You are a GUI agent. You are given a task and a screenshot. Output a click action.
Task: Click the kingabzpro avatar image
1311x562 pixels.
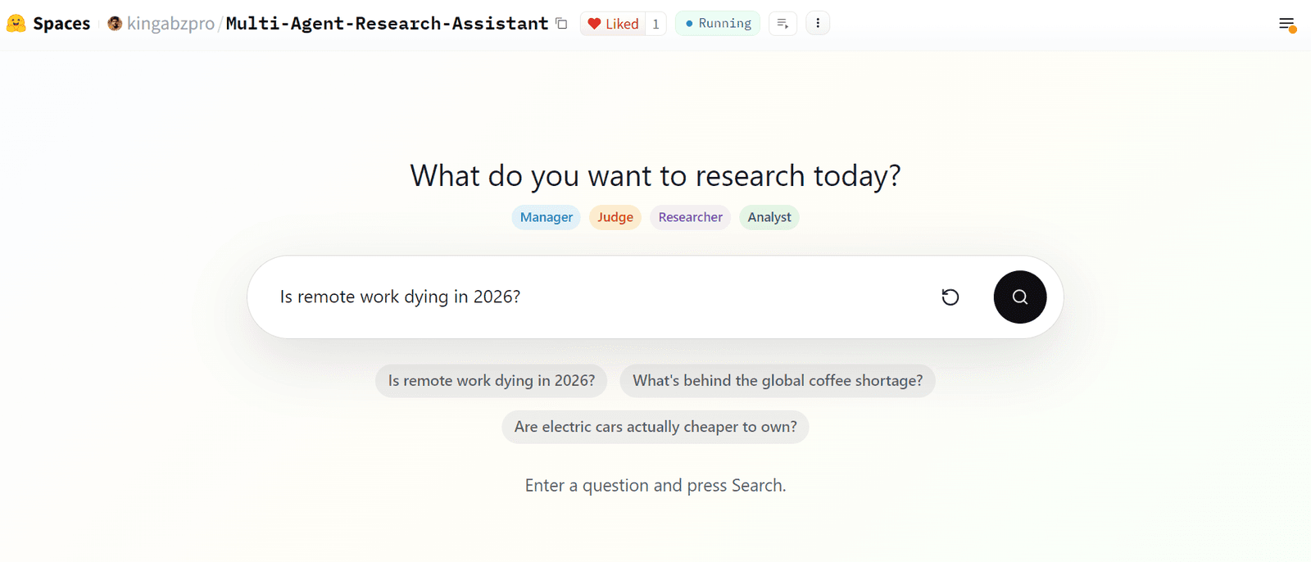pyautogui.click(x=115, y=24)
